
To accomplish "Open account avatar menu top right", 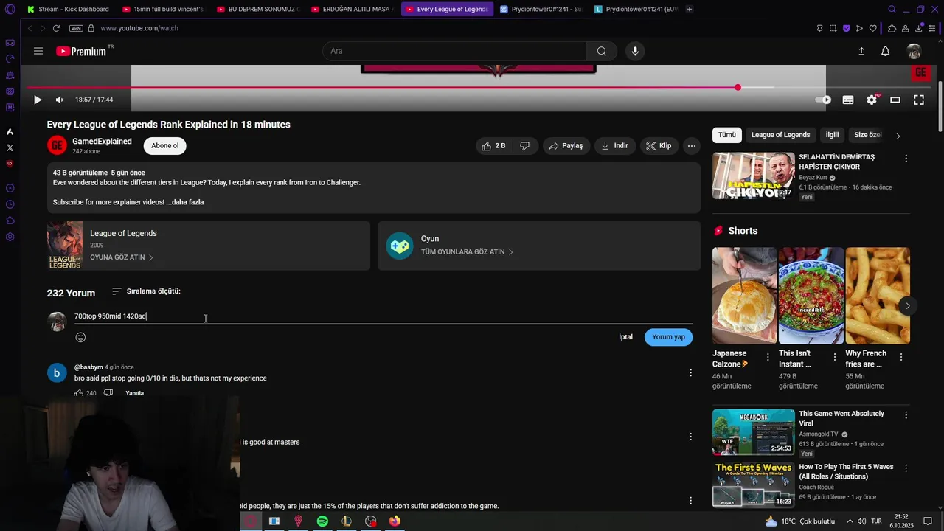I will coord(914,51).
